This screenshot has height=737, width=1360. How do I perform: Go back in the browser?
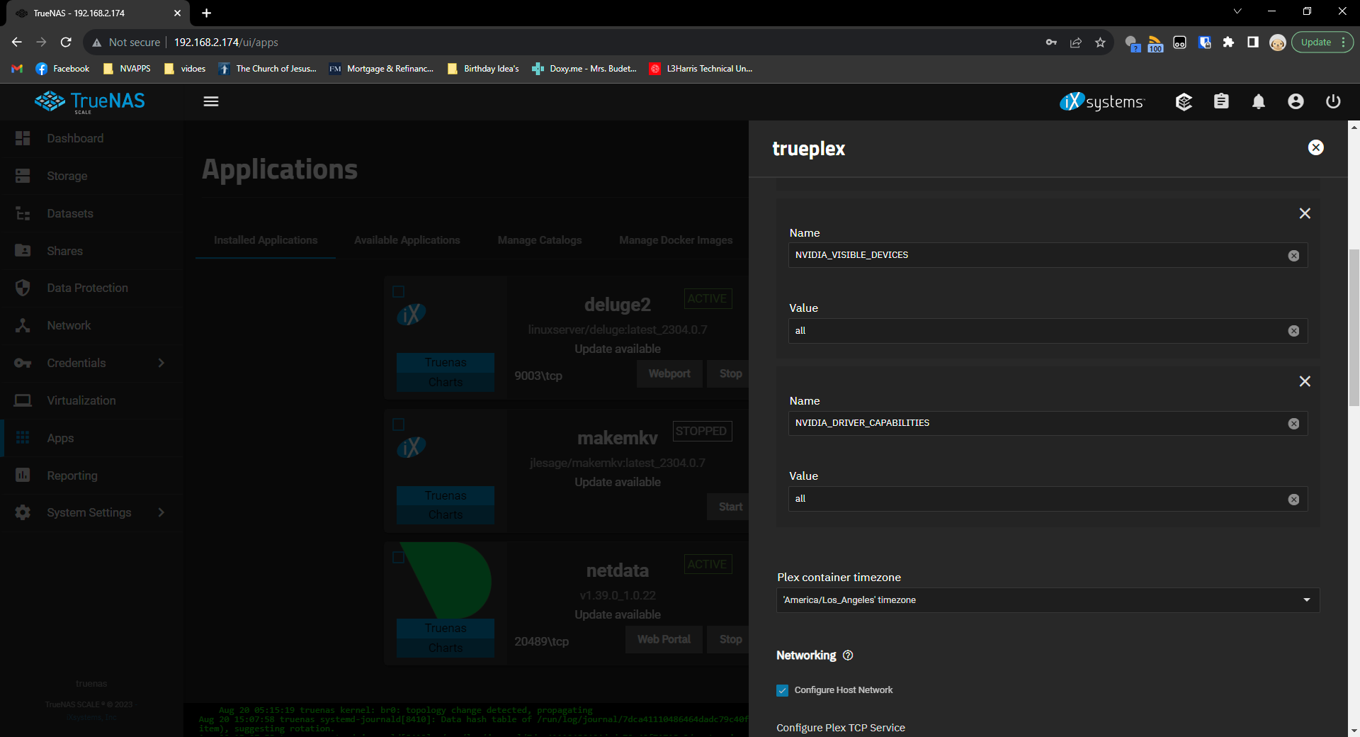click(x=17, y=43)
